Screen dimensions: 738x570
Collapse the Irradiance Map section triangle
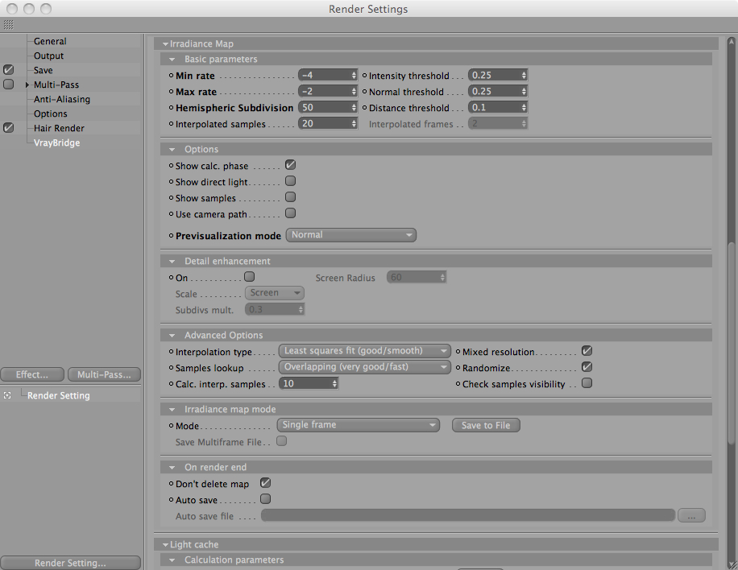point(165,43)
